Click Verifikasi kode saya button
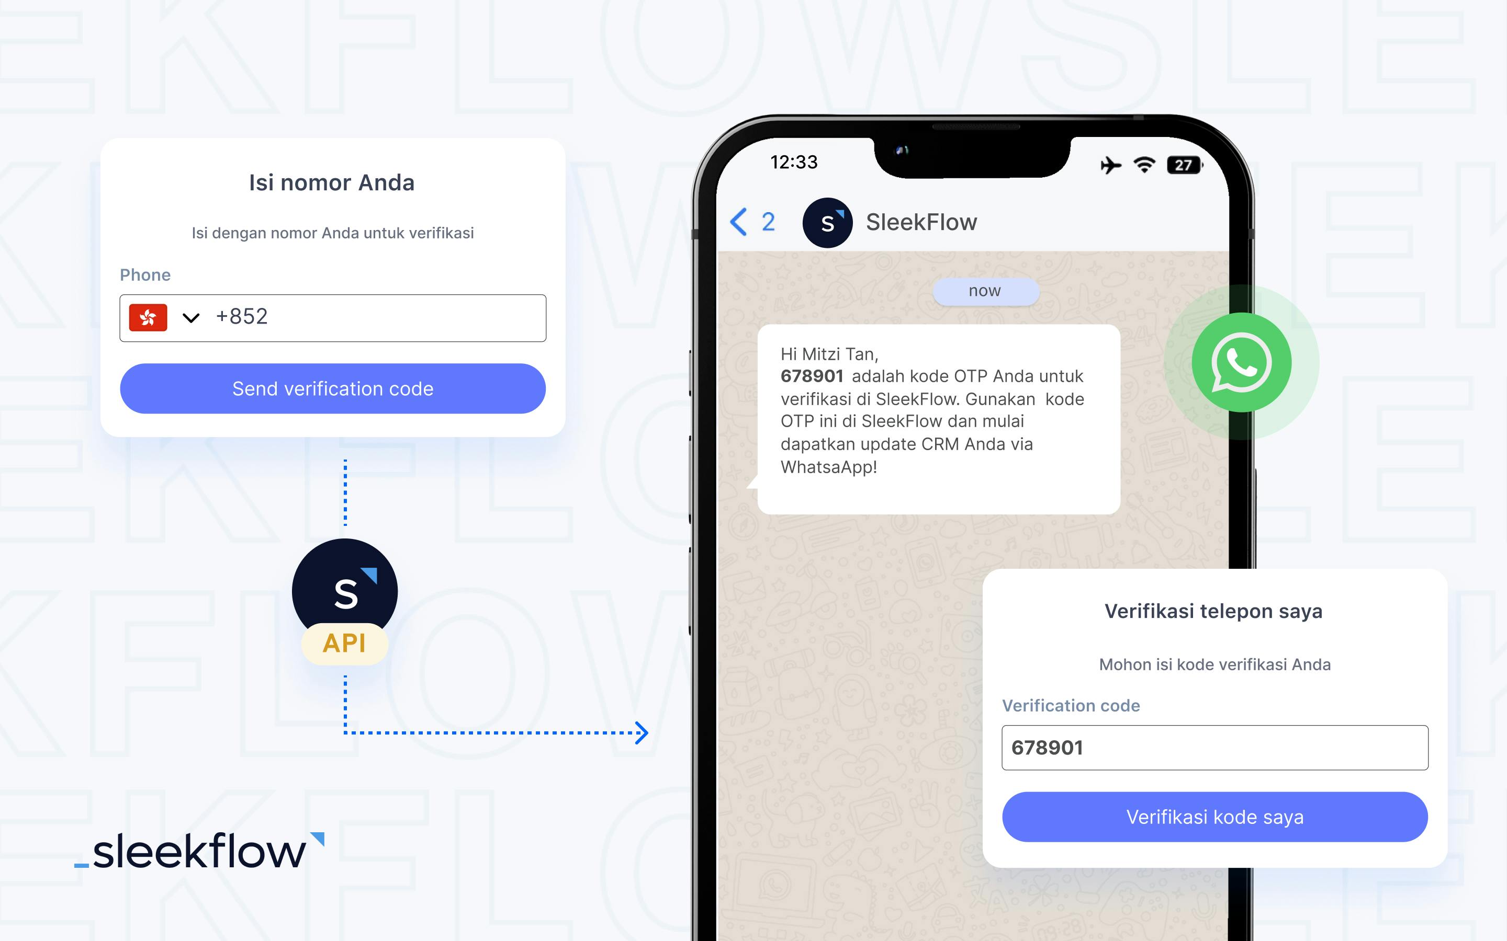Image resolution: width=1507 pixels, height=941 pixels. pyautogui.click(x=1213, y=817)
